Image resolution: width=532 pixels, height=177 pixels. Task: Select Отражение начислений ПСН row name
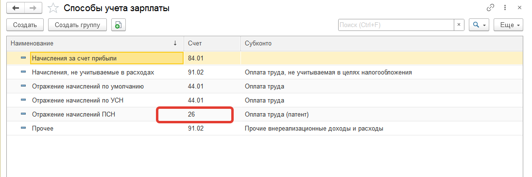point(74,115)
